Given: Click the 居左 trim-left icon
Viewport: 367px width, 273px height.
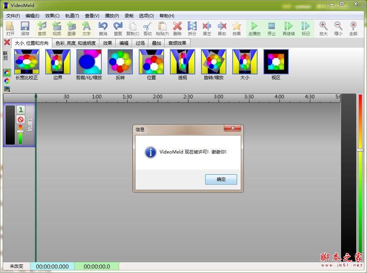Looking at the screenshot, I should [207, 28].
